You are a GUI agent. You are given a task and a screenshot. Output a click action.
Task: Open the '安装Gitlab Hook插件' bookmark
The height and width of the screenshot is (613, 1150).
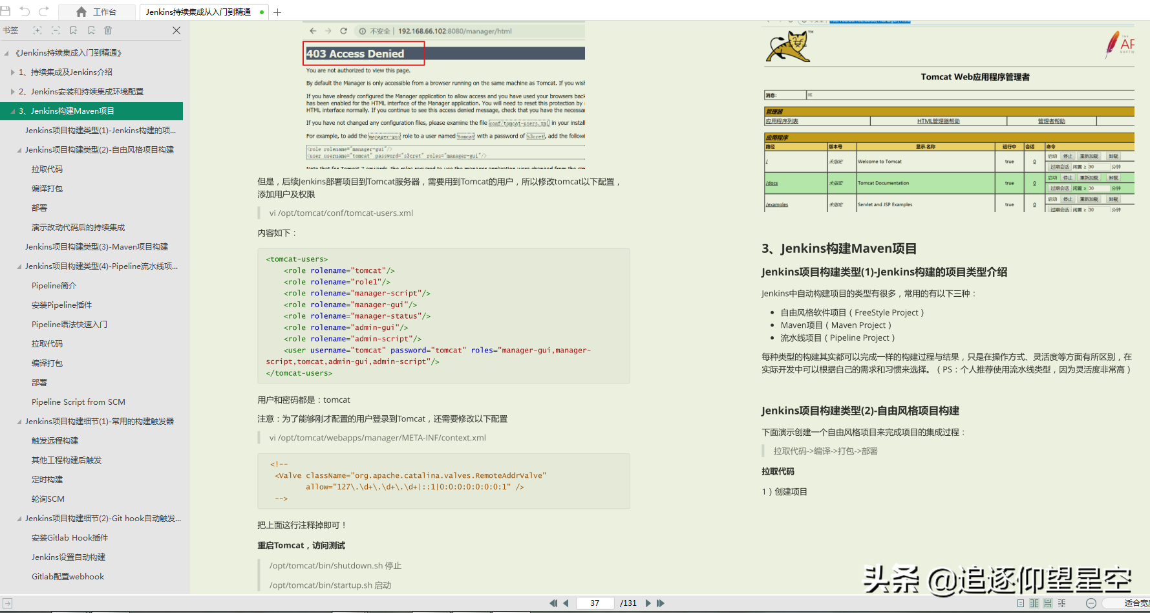[x=70, y=538]
